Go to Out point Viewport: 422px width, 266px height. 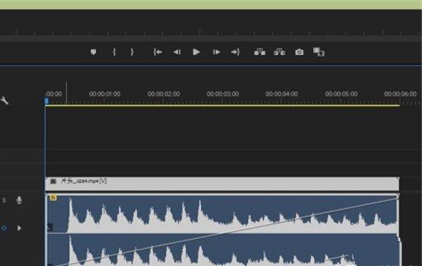[x=235, y=52]
